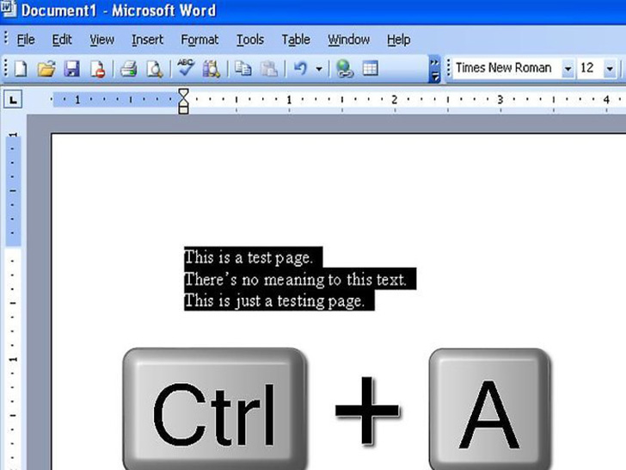
Task: Insert Hyperlink using globe icon
Action: pos(345,69)
